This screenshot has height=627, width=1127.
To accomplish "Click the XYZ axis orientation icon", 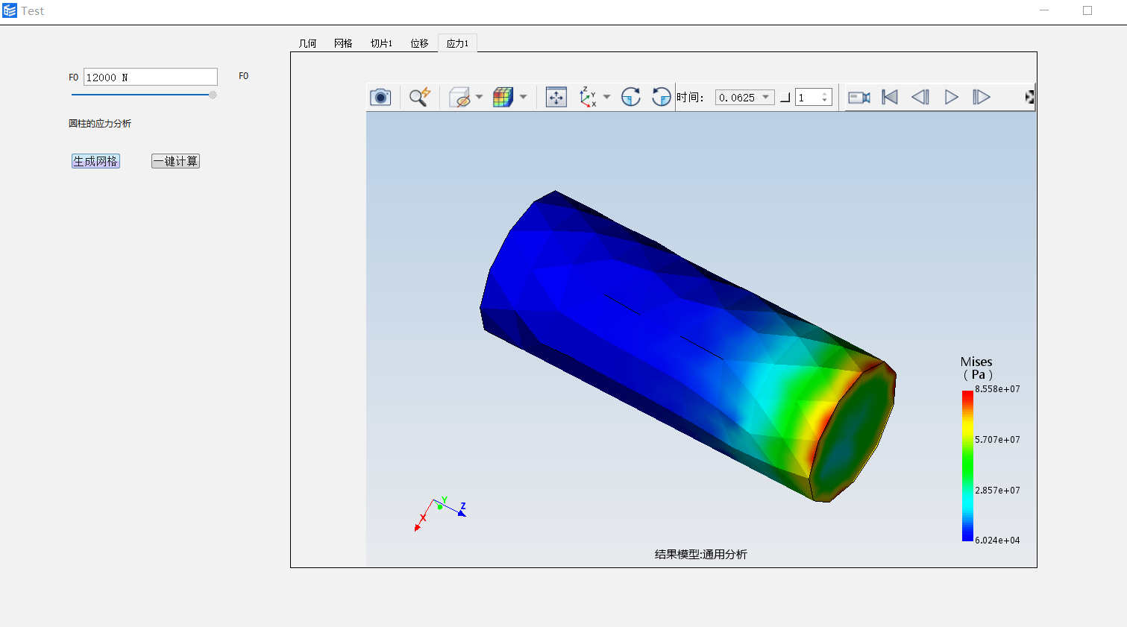I will (588, 97).
